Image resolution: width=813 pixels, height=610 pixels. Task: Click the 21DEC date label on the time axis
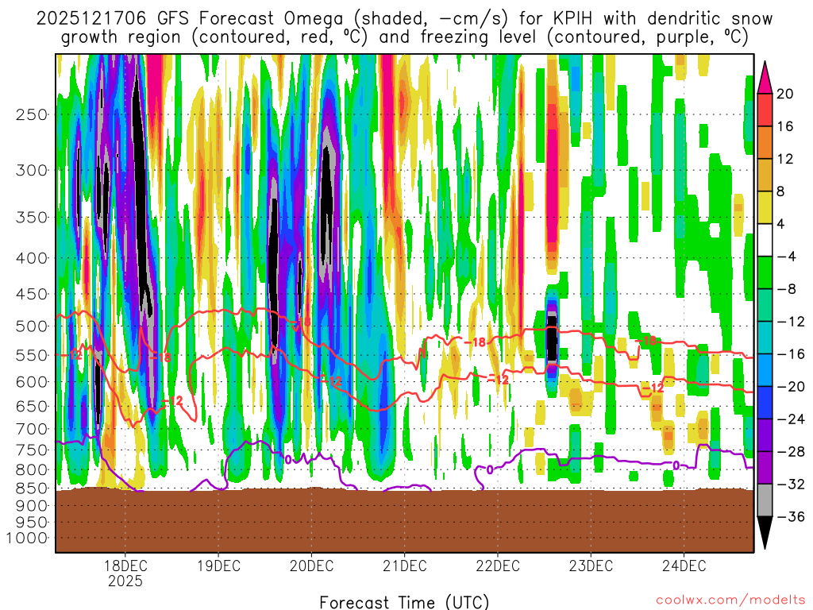tap(404, 566)
